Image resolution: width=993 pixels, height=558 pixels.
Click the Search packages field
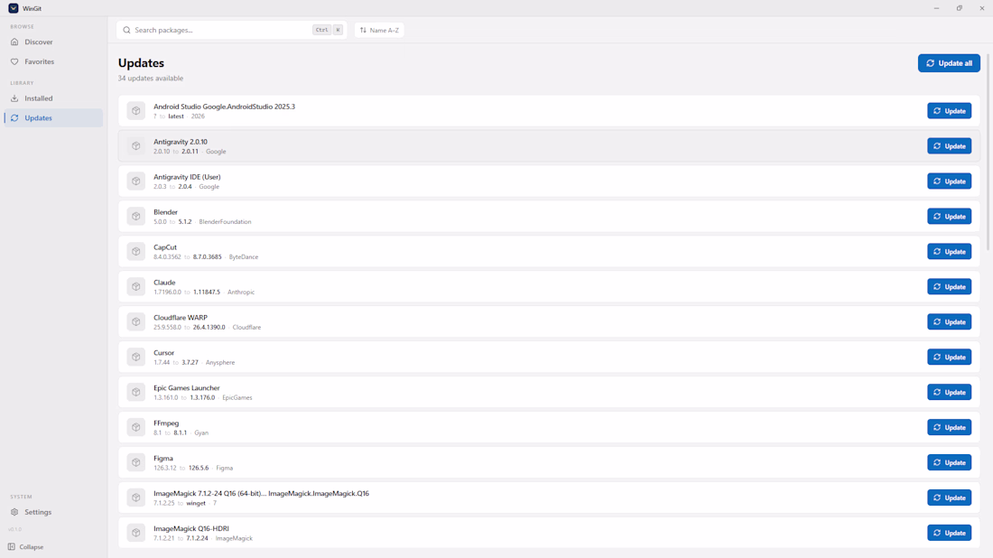[231, 30]
